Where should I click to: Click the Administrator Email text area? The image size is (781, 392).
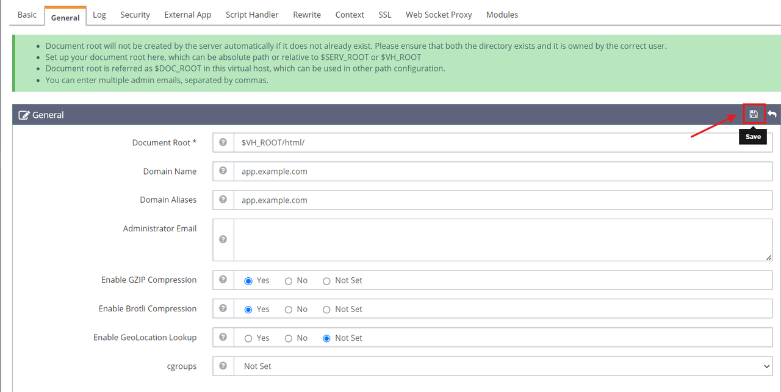tap(503, 240)
